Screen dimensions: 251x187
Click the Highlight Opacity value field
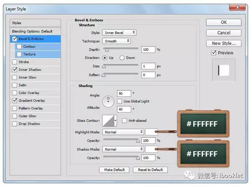[x=148, y=141]
